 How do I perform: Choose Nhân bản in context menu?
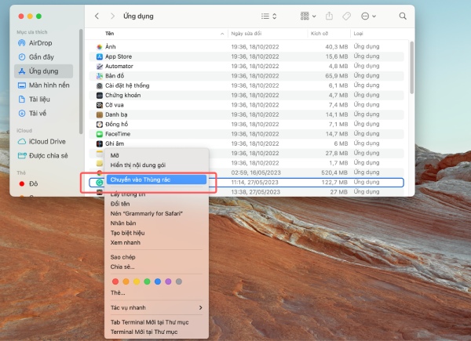pos(123,223)
